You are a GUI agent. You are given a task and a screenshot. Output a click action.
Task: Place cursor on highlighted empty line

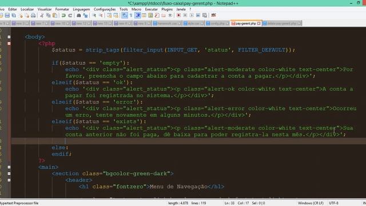188,141
